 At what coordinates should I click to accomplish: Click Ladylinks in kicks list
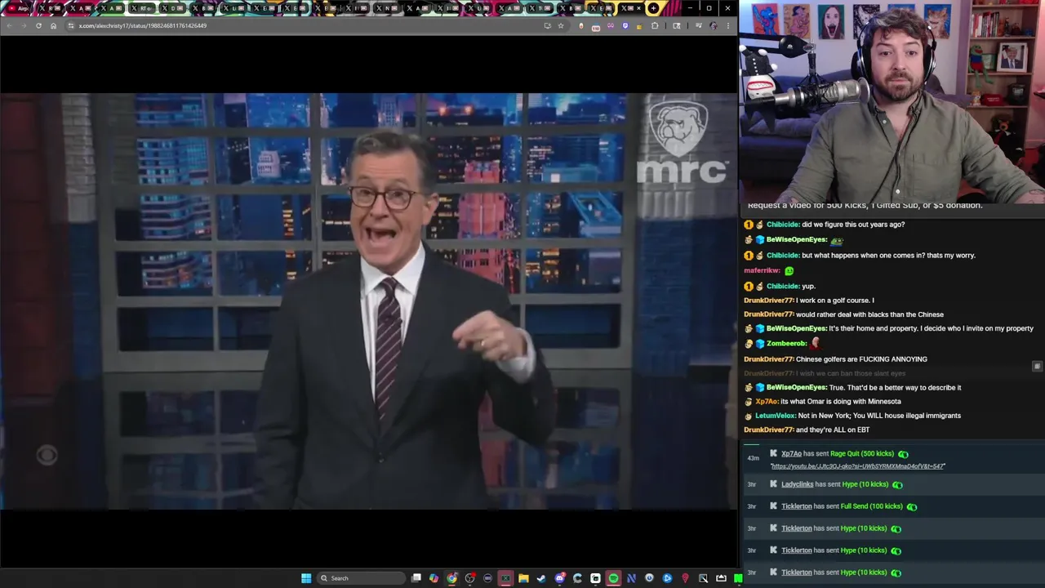pos(797,484)
